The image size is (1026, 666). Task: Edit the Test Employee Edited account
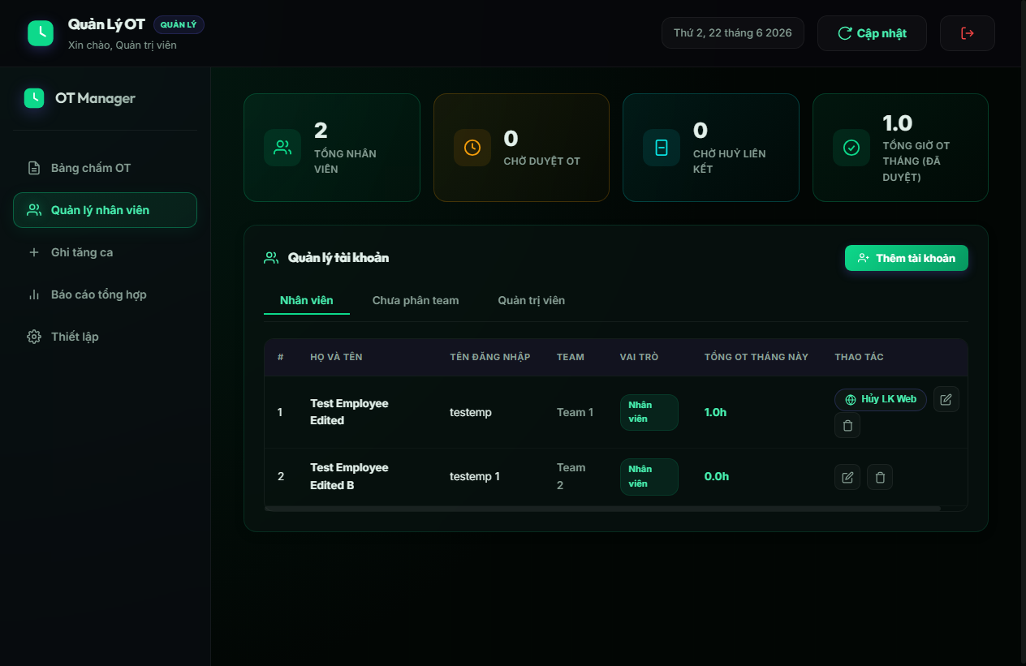coord(946,399)
